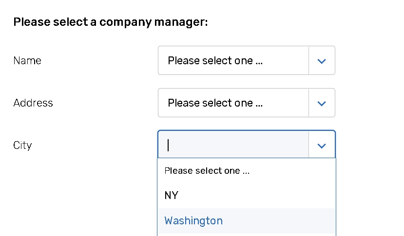Expand manager Name choices with the arrow
404x236 pixels.
322,61
